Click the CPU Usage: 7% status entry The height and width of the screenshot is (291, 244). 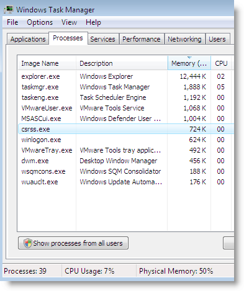click(x=89, y=271)
